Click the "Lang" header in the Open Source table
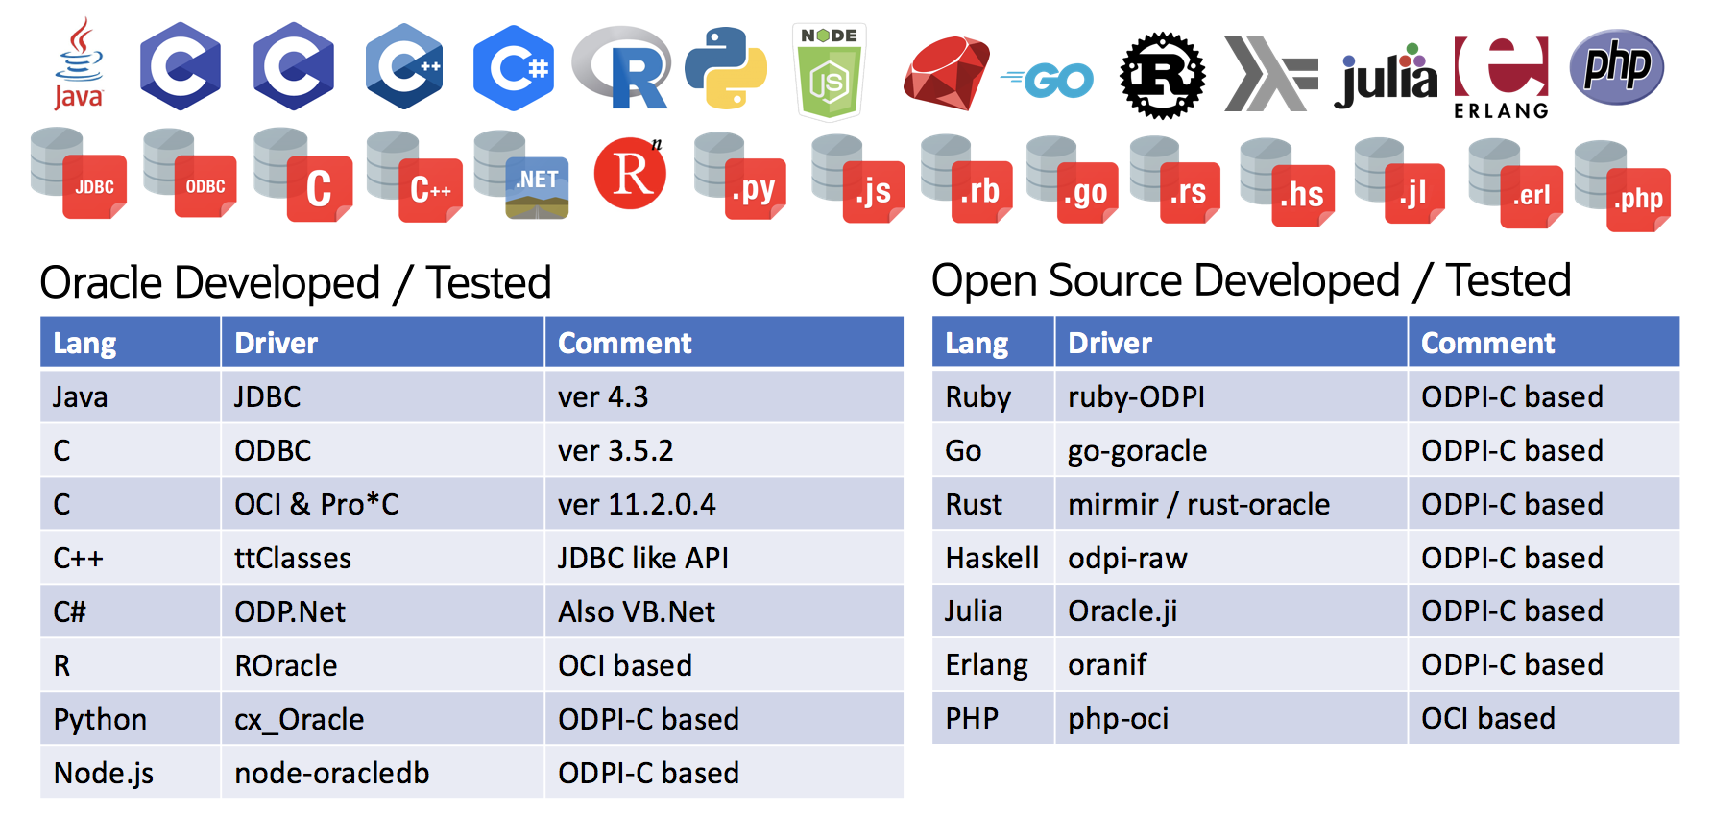 coord(994,343)
